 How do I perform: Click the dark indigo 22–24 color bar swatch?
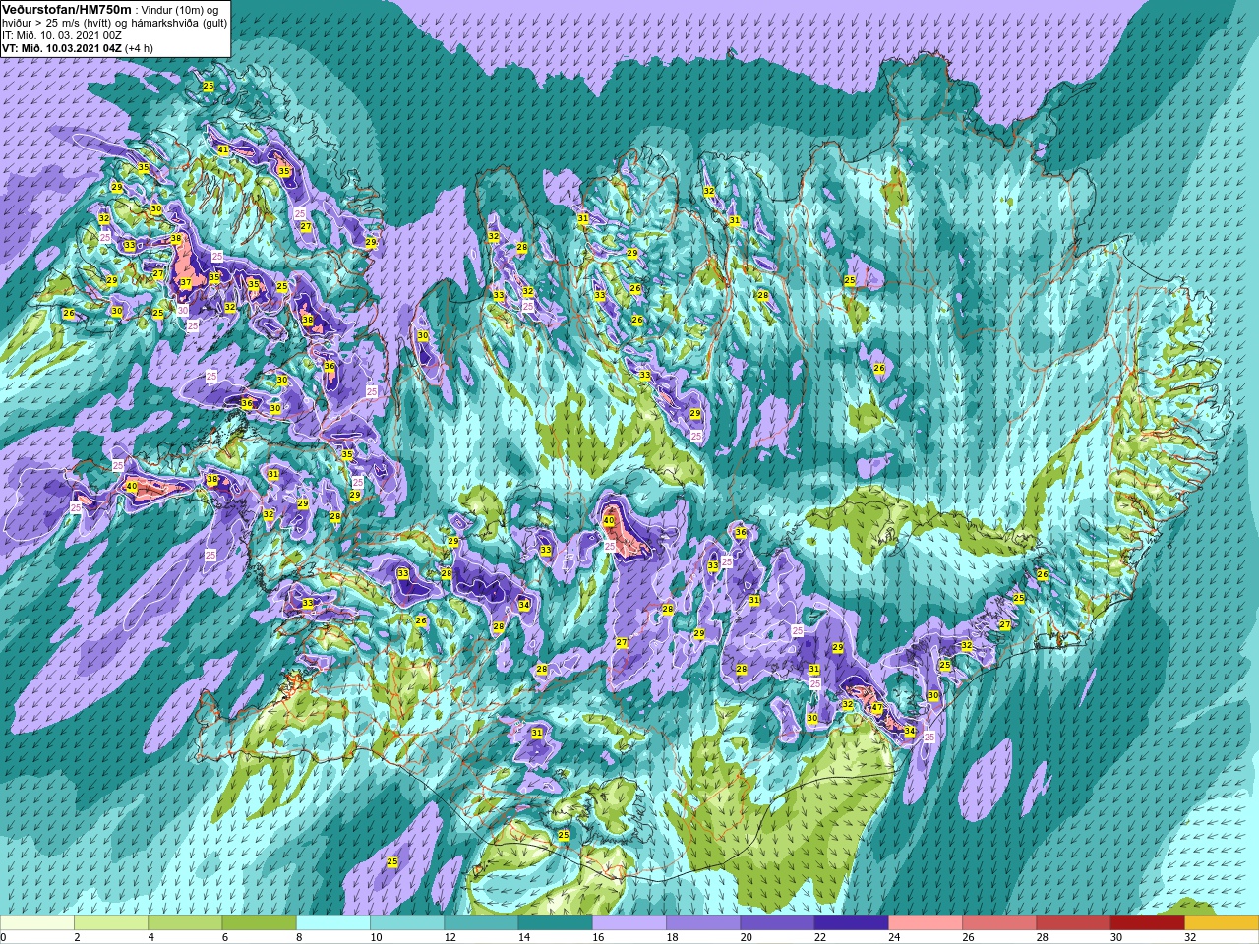click(851, 923)
